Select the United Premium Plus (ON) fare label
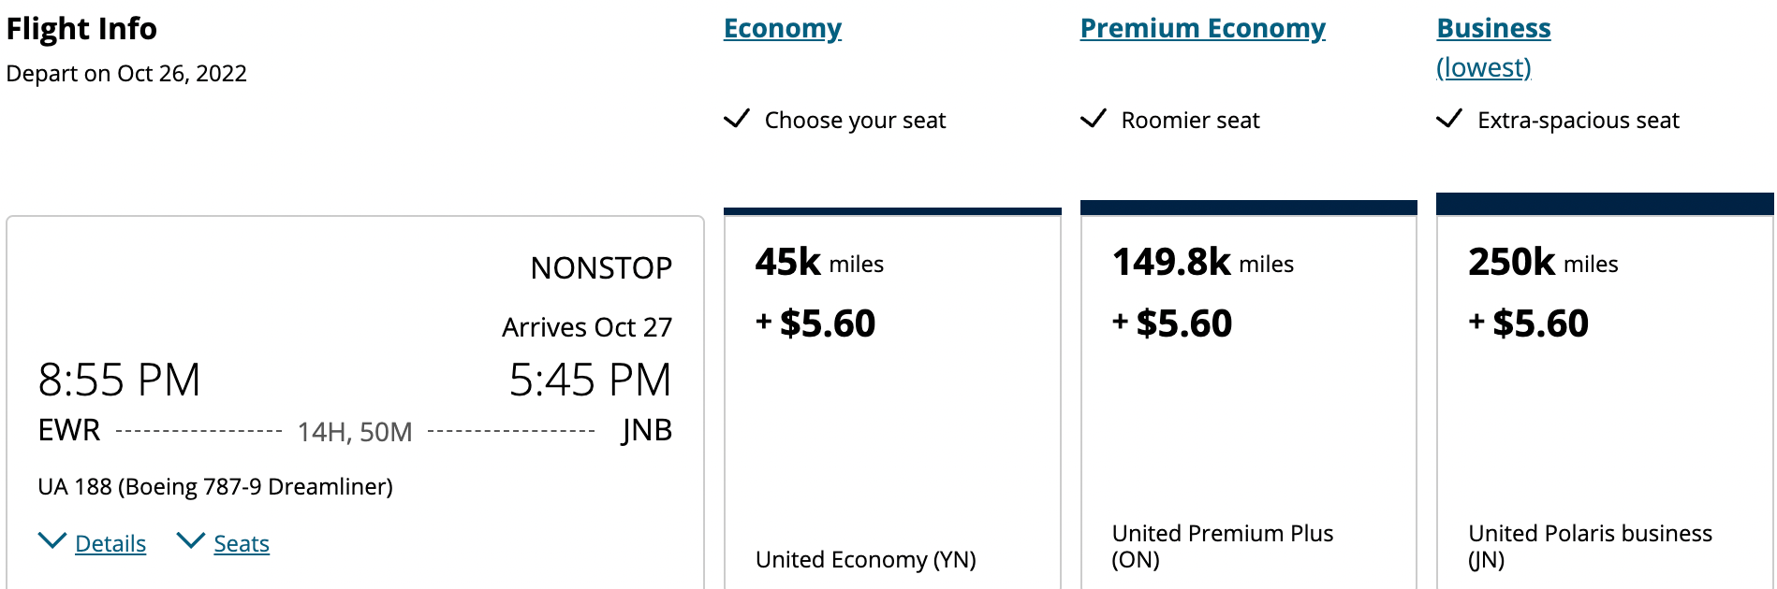Viewport: 1777px width, 589px height. coord(1223,546)
